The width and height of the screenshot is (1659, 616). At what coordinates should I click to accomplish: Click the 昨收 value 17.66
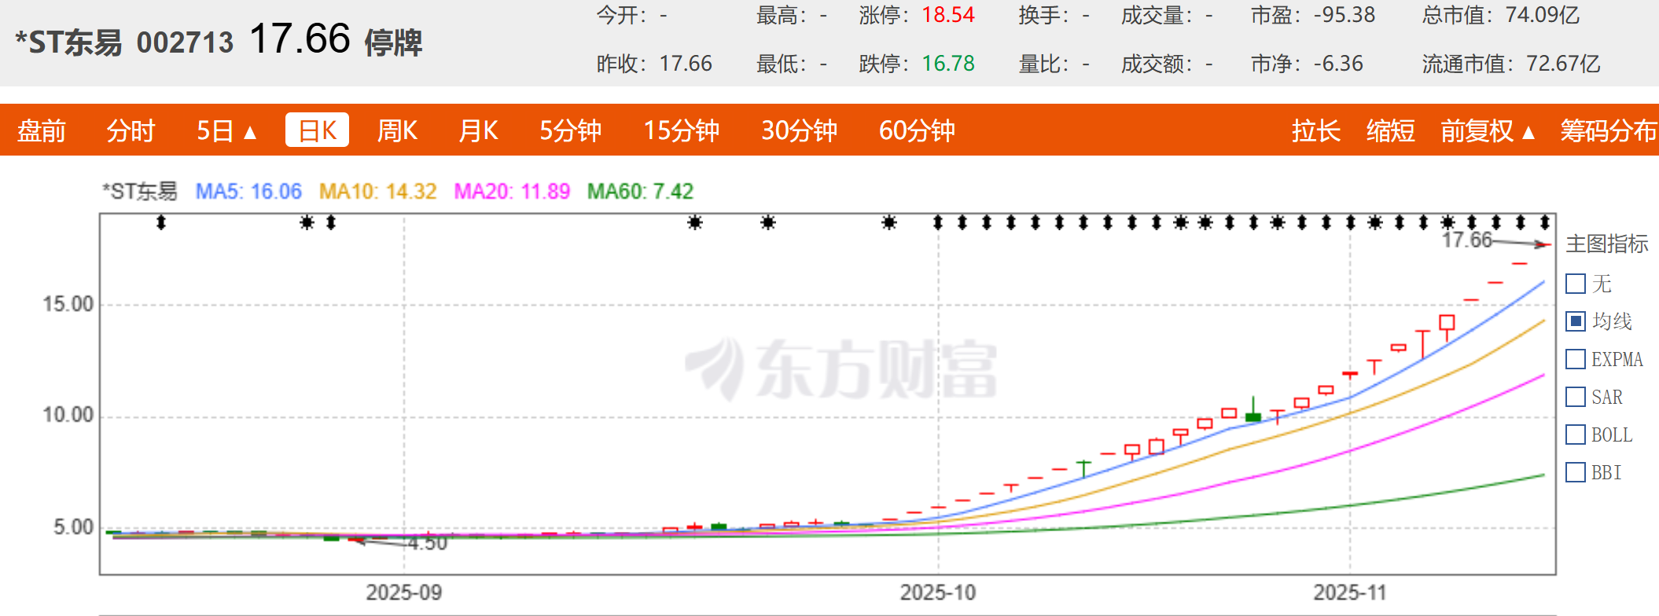[x=686, y=64]
